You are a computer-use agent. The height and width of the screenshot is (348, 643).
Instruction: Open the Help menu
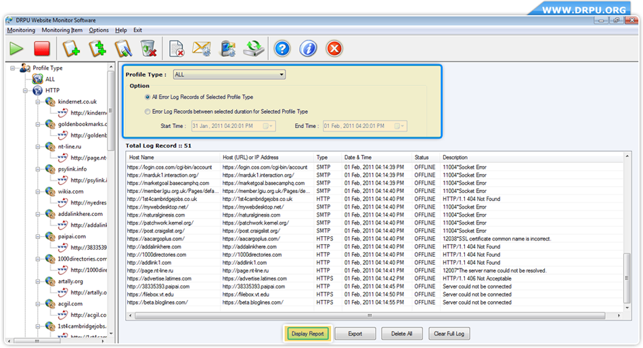click(x=121, y=30)
